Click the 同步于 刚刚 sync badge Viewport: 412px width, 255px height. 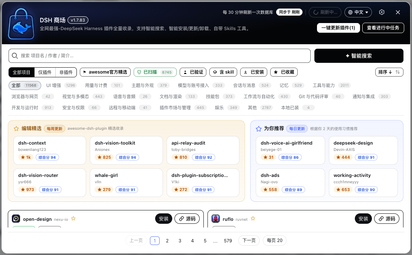[x=289, y=12]
